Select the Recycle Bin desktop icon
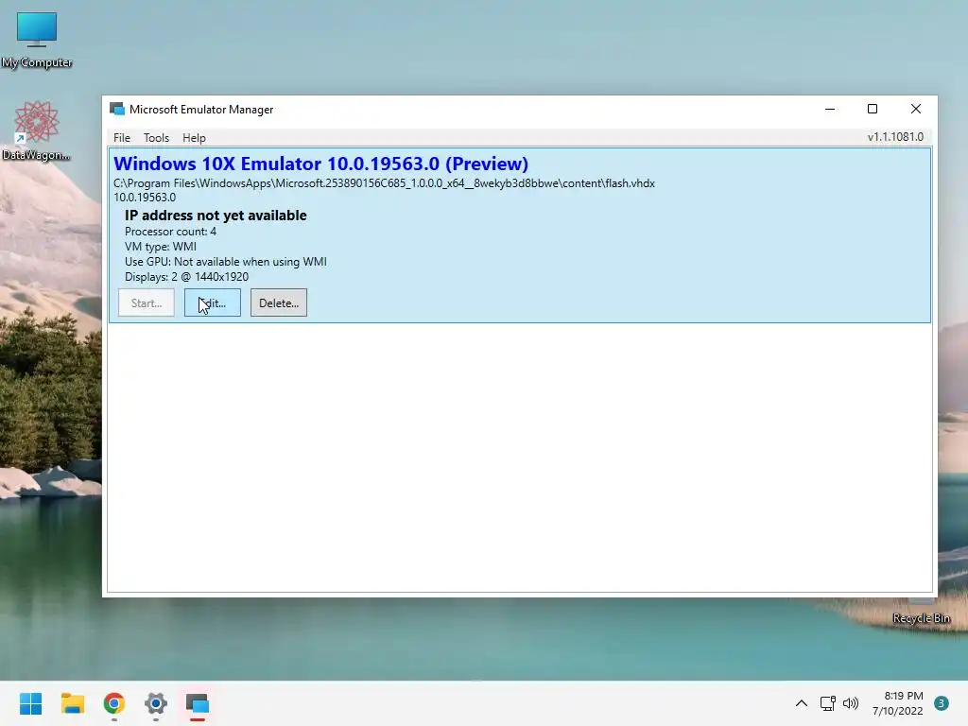 pyautogui.click(x=921, y=618)
